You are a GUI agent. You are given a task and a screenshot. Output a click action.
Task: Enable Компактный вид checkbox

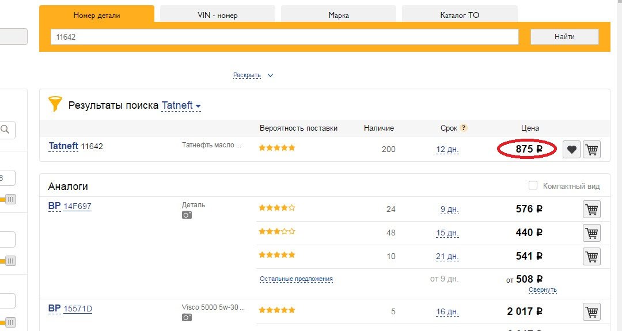click(533, 185)
